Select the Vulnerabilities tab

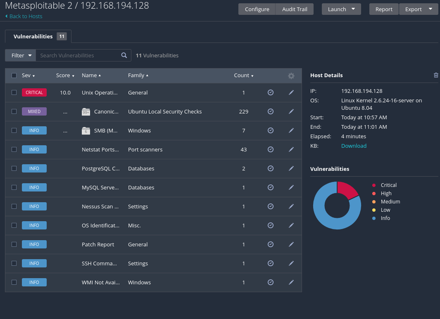[38, 36]
